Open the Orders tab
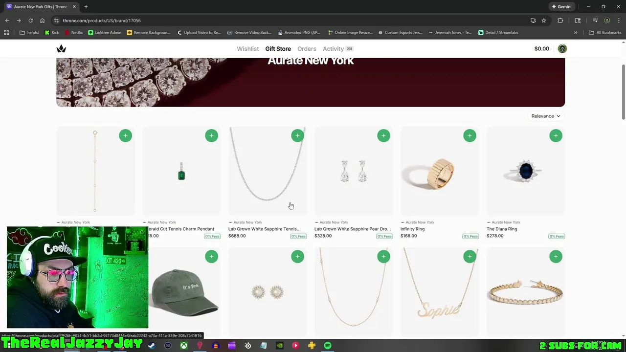The height and width of the screenshot is (352, 626). [x=307, y=48]
